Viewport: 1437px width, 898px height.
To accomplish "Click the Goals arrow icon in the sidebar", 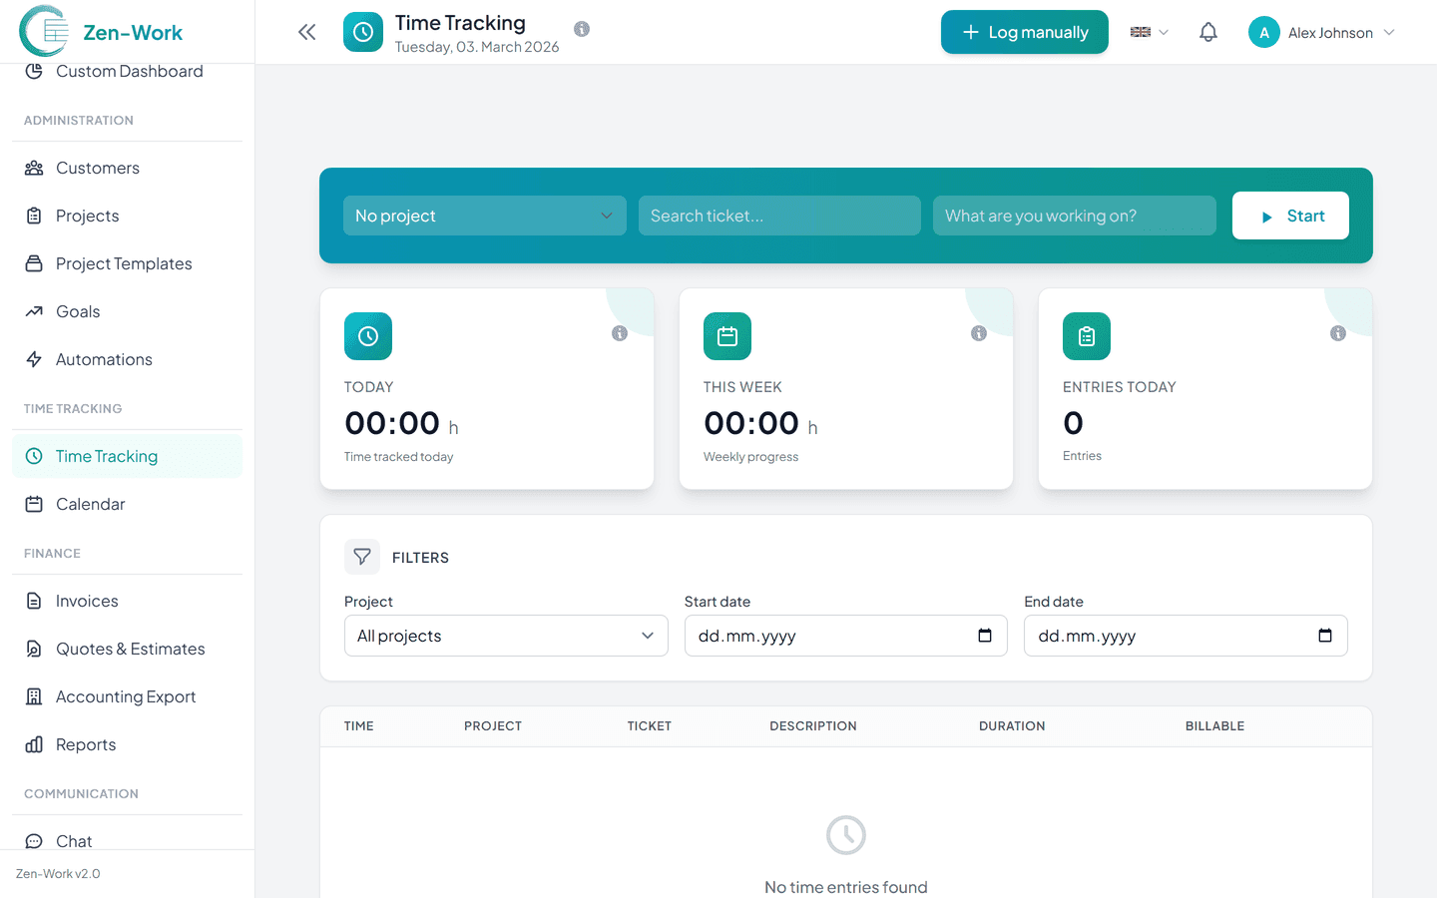I will coord(34,311).
